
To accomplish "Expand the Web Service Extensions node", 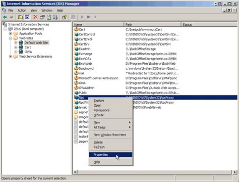I will (11, 57).
